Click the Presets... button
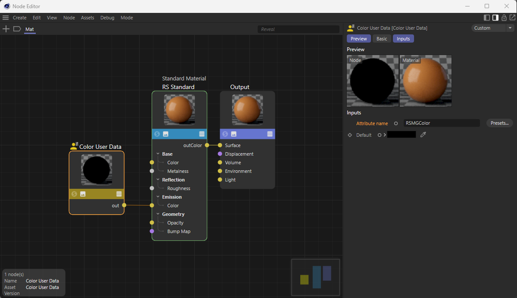This screenshot has height=298, width=517. click(x=499, y=123)
